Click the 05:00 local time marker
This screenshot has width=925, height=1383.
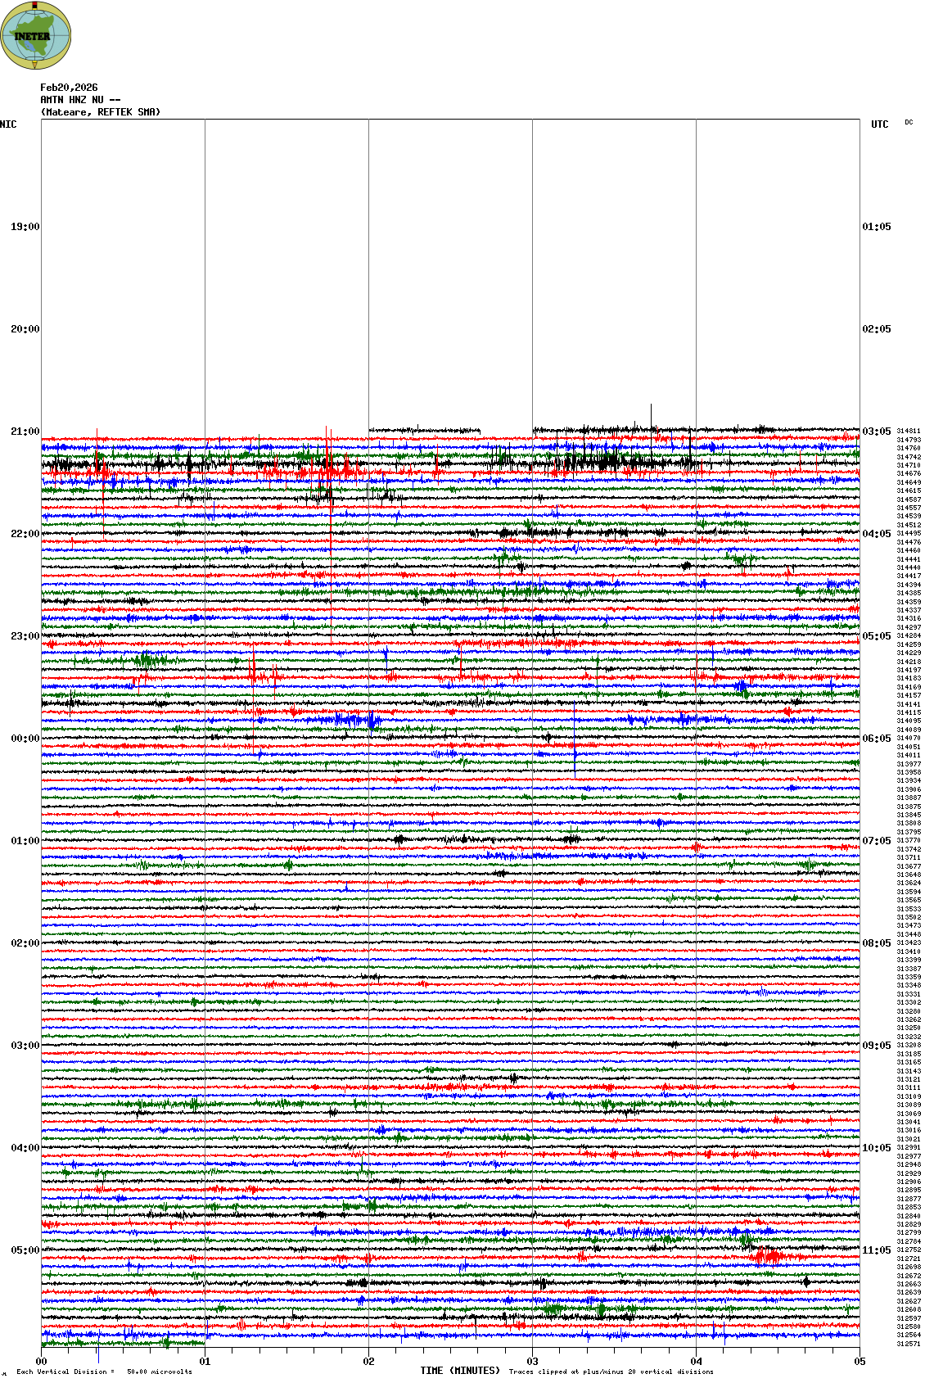click(x=25, y=1250)
